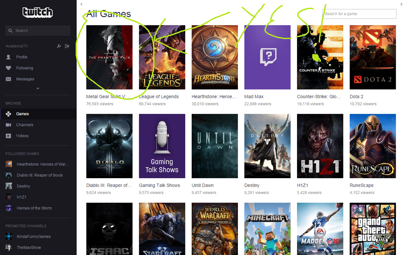Click the Messages envelope icon
Viewport: 405px width, 255px height.
tap(9, 79)
